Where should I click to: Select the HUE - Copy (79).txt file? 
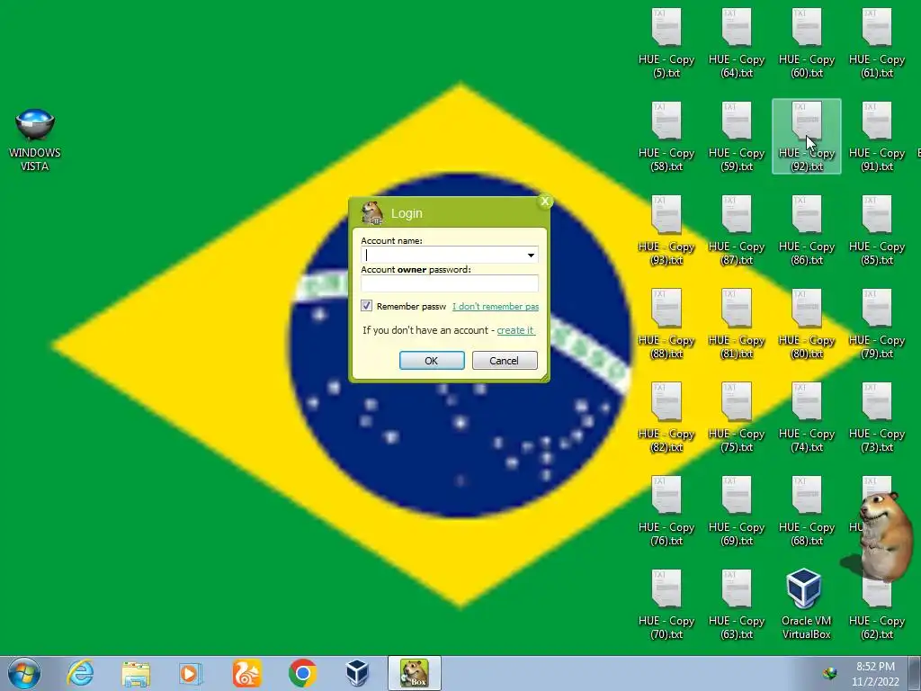pyautogui.click(x=876, y=324)
